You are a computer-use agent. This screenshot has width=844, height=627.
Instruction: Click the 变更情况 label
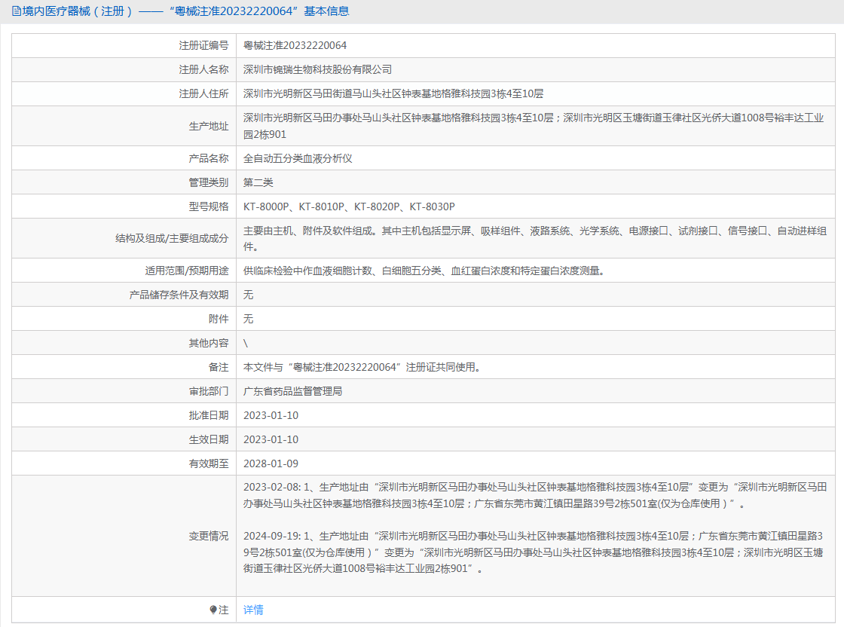coord(208,536)
